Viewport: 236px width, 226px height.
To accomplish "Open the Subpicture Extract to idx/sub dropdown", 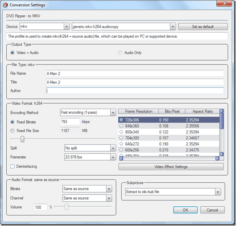I will point(218,192).
